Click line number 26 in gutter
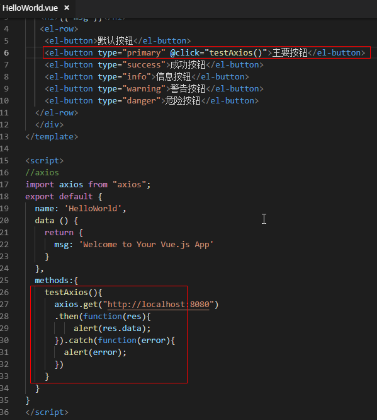This screenshot has width=377, height=420. [4, 292]
